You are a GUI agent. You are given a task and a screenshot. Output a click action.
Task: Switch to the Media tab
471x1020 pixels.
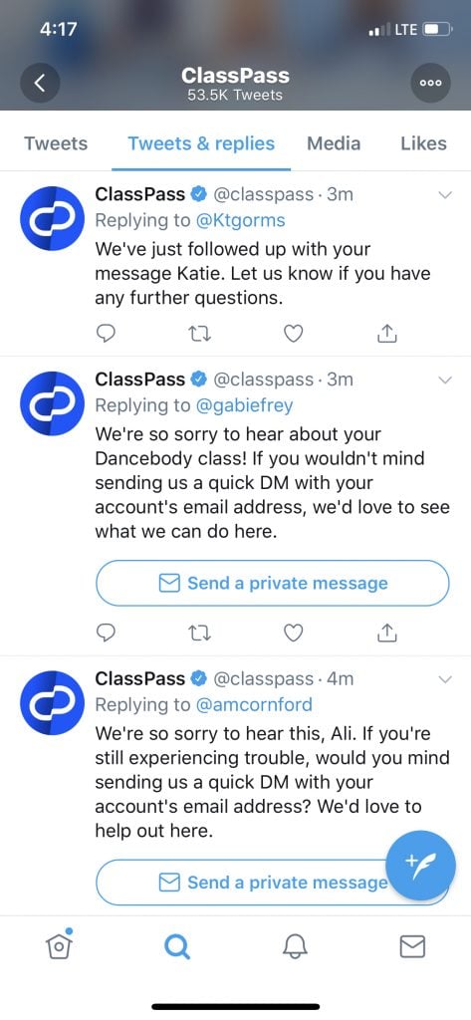point(334,143)
